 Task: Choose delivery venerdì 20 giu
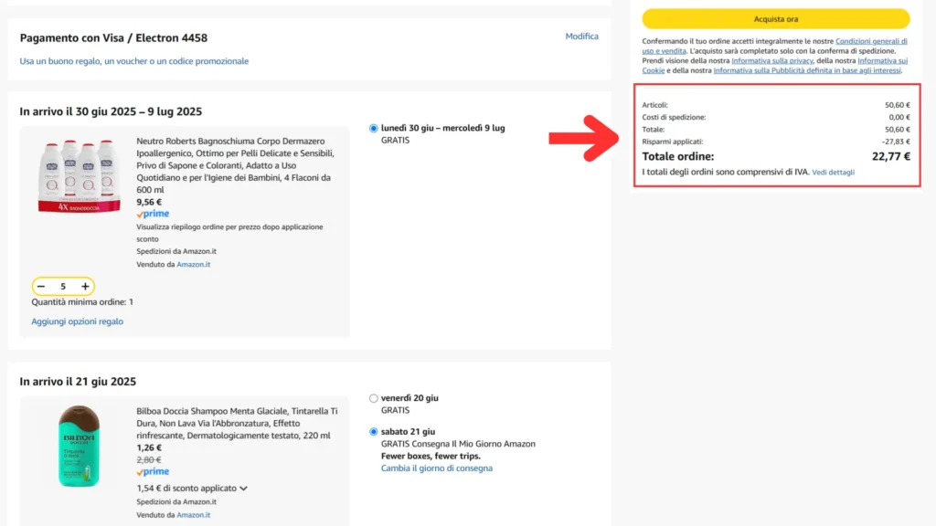[x=374, y=398]
